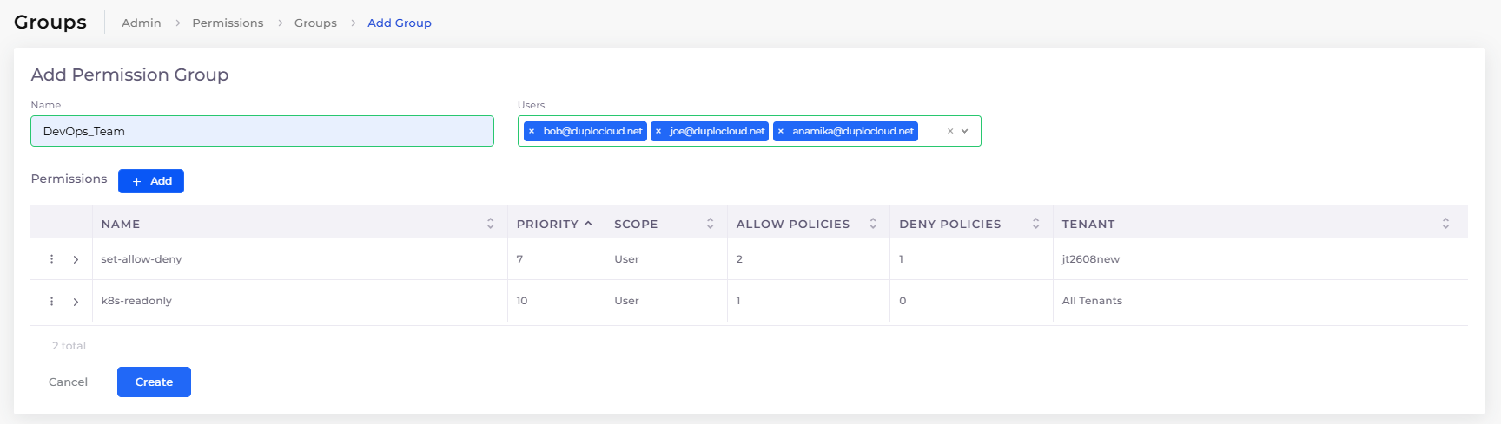Remove anamika@duplocloud.net user chip
Viewport: 1501px width, 424px height.
coord(781,131)
